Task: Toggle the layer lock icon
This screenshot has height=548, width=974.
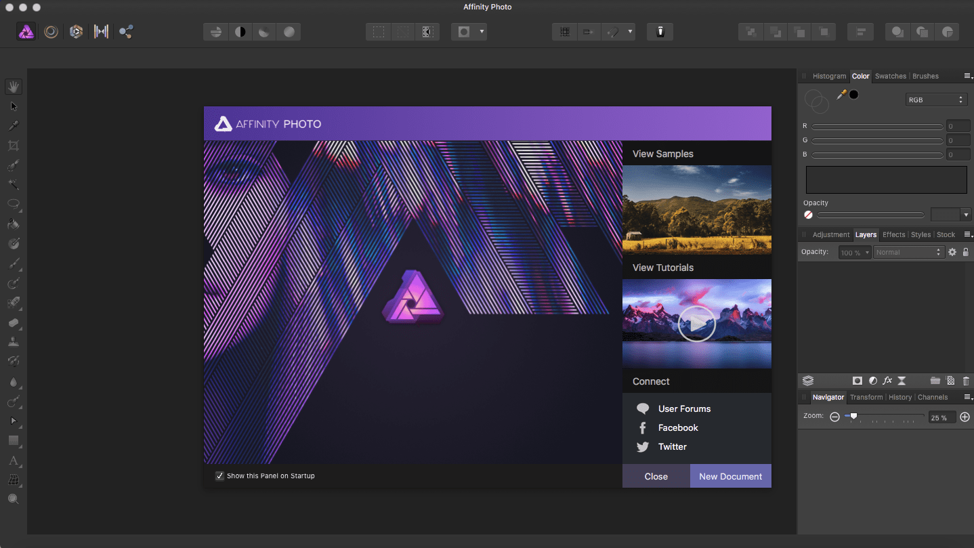Action: coord(966,252)
